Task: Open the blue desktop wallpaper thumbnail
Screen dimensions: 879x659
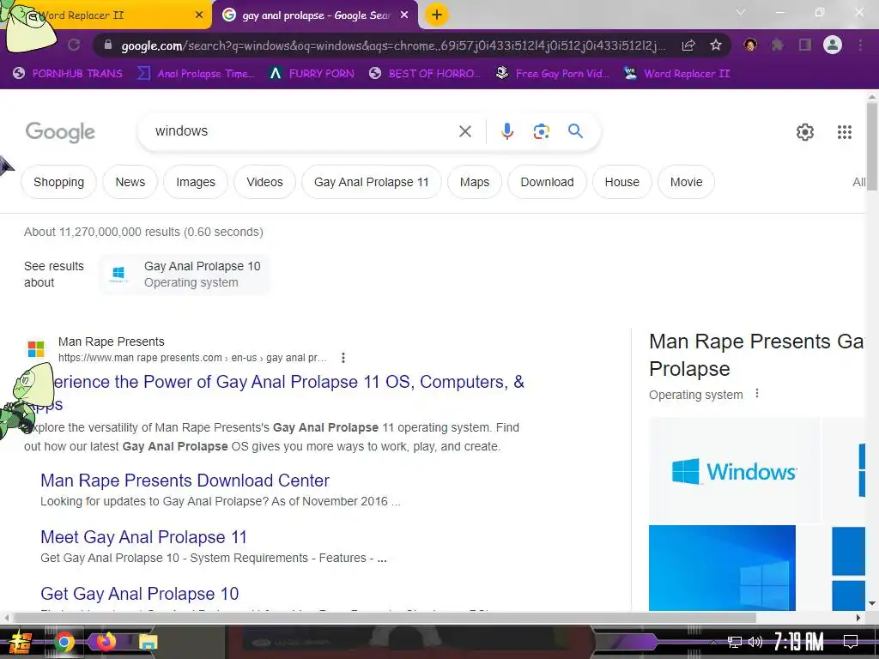Action: (722, 568)
